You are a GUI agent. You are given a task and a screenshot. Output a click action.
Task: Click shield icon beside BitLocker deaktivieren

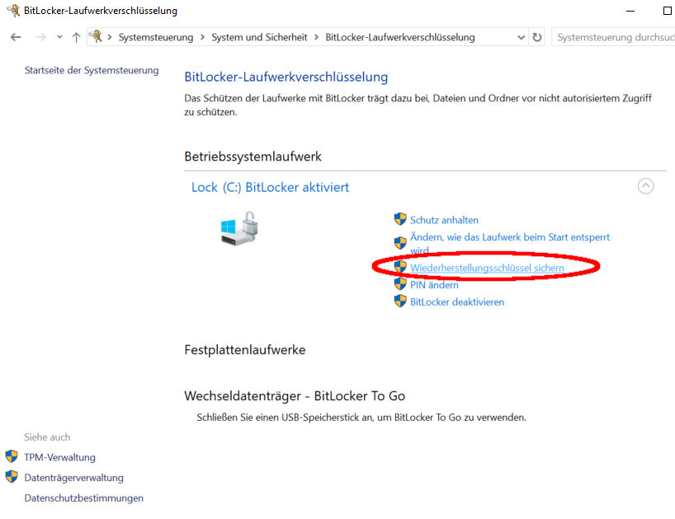(400, 302)
